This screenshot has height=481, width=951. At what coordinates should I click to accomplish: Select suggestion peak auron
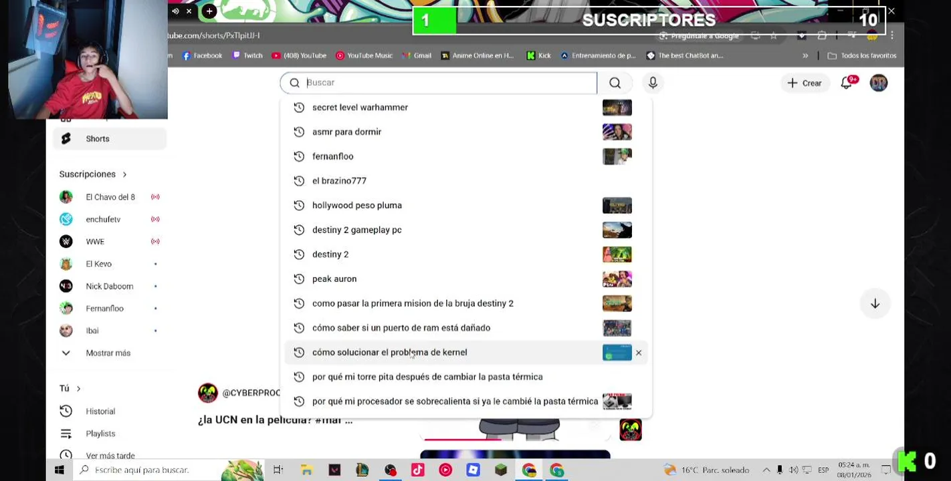[465, 279]
